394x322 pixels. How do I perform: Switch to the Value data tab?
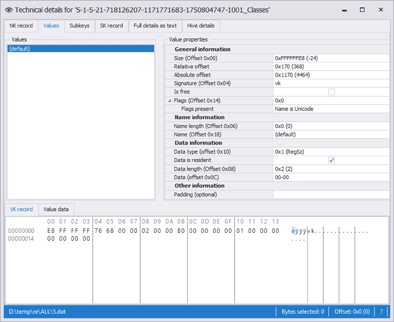pos(56,209)
